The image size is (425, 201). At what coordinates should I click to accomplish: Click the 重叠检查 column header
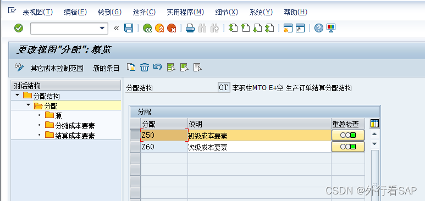coord(347,124)
